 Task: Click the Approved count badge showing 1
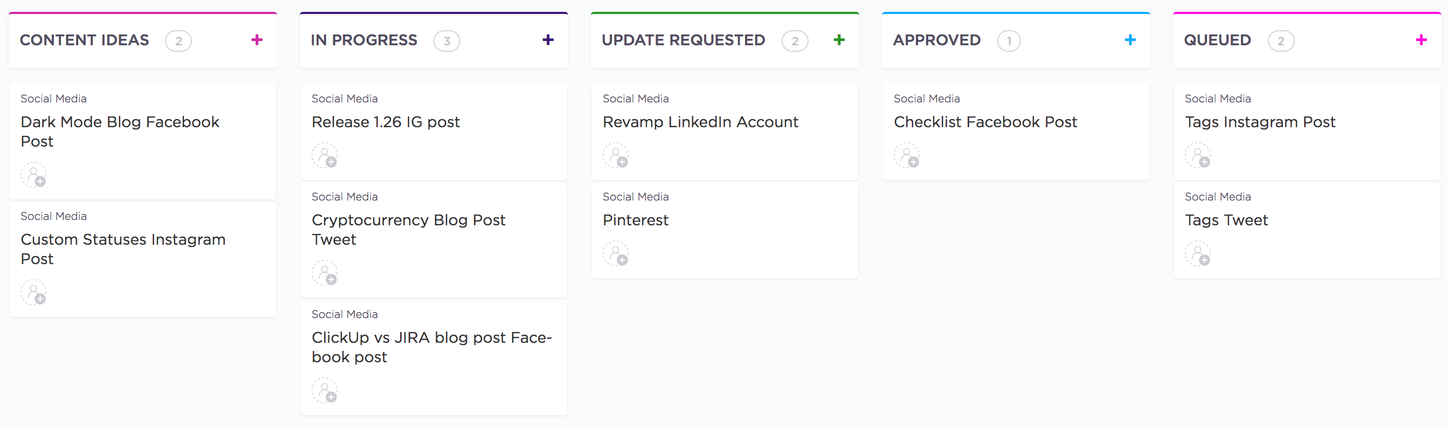pyautogui.click(x=1009, y=41)
